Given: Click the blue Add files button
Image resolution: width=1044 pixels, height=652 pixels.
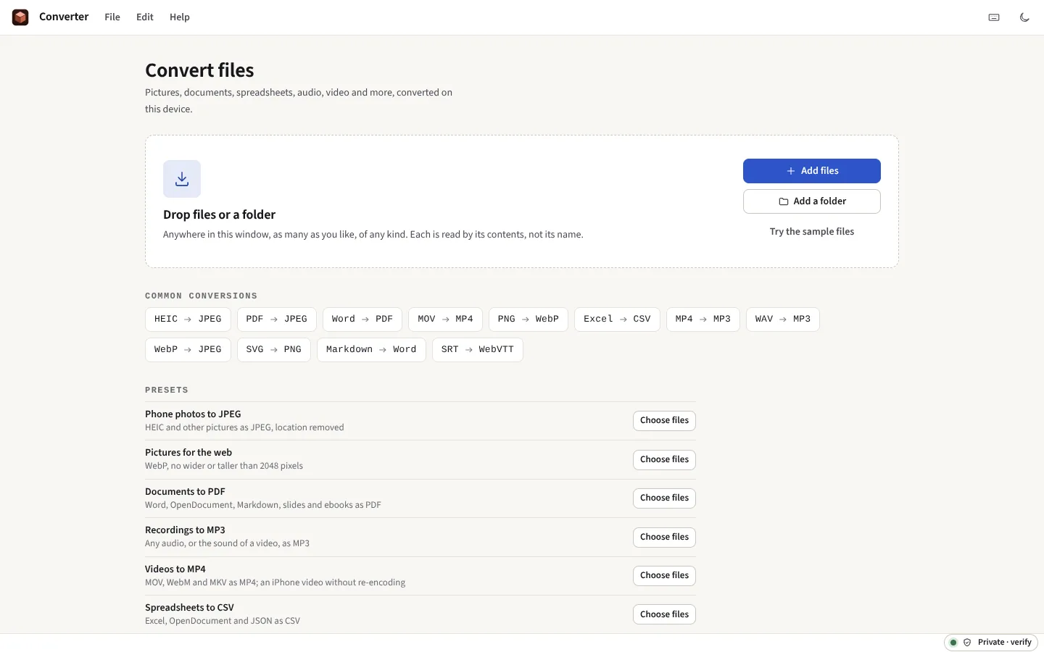Looking at the screenshot, I should (812, 171).
